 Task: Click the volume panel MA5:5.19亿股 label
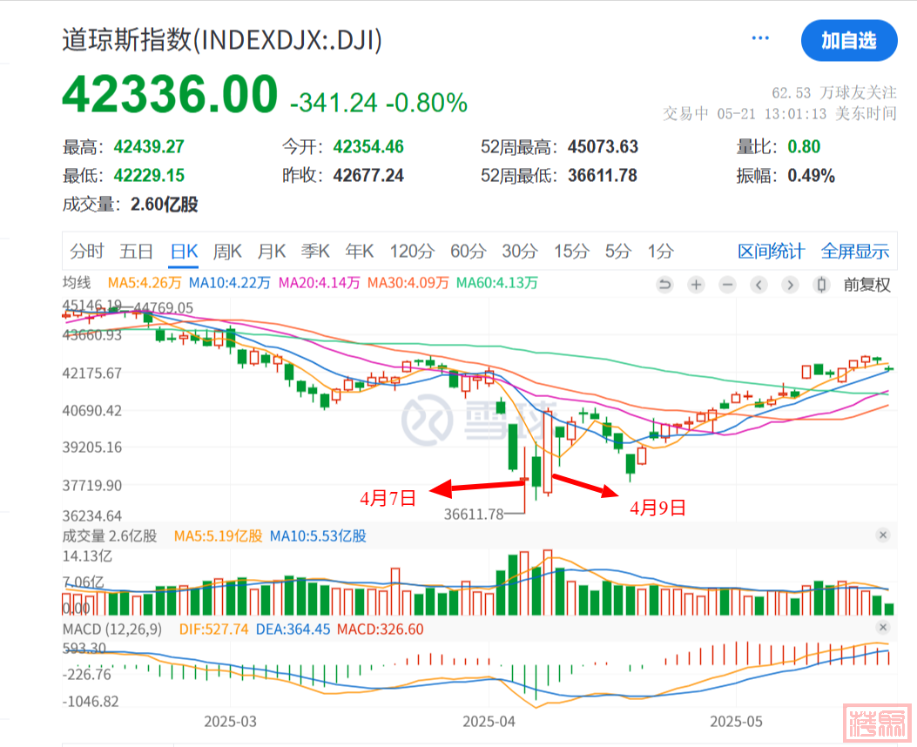(x=218, y=536)
